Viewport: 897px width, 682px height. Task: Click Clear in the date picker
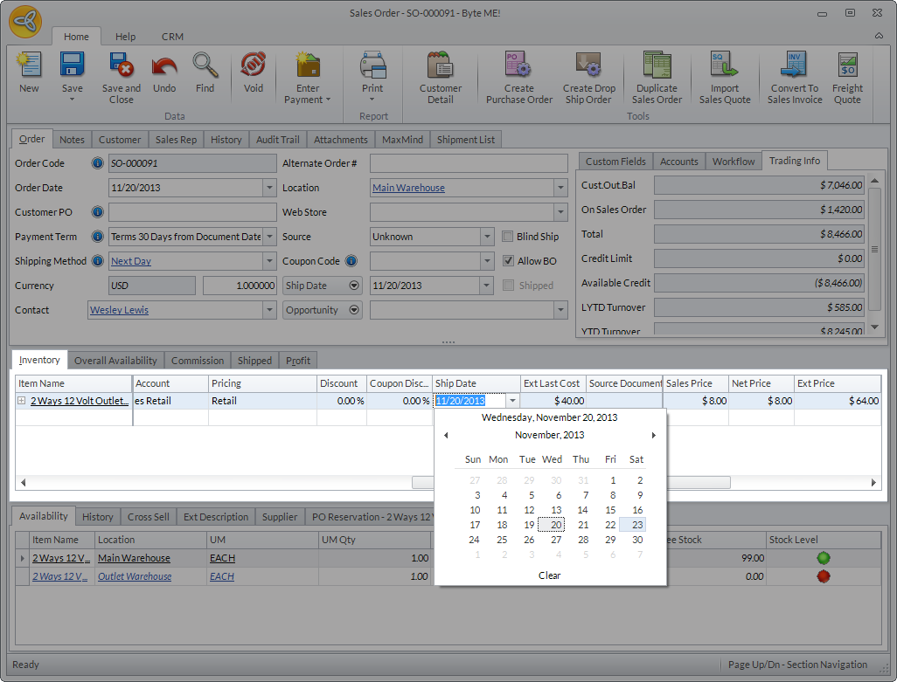[550, 575]
